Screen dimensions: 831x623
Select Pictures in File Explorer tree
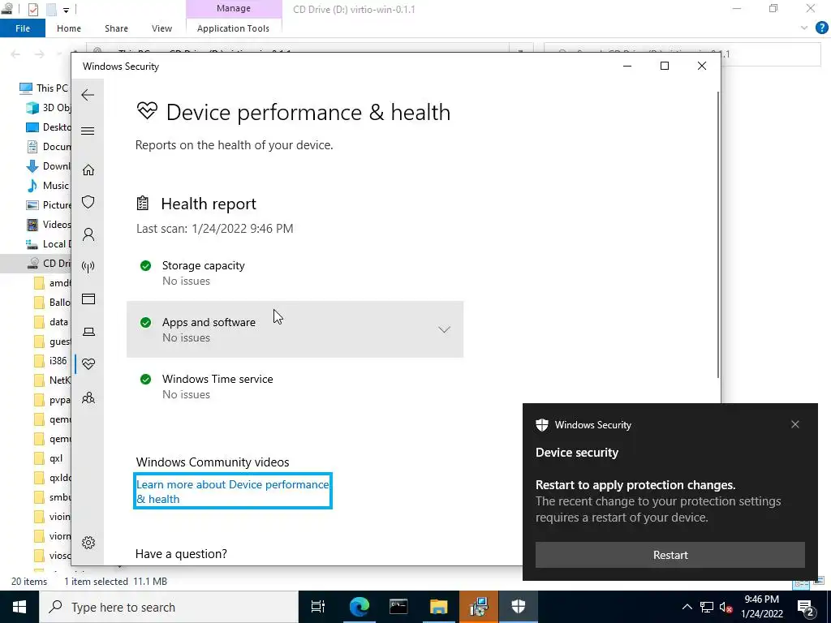tap(48, 205)
